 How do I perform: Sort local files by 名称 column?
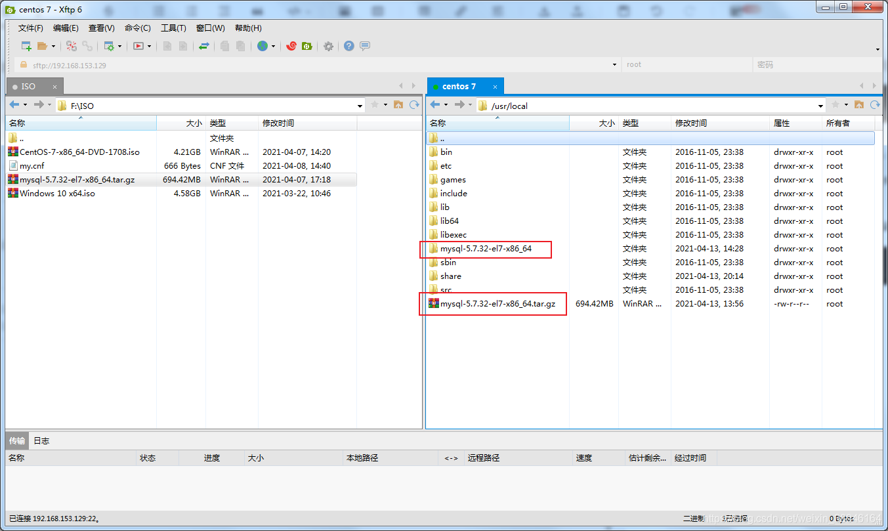(x=81, y=123)
